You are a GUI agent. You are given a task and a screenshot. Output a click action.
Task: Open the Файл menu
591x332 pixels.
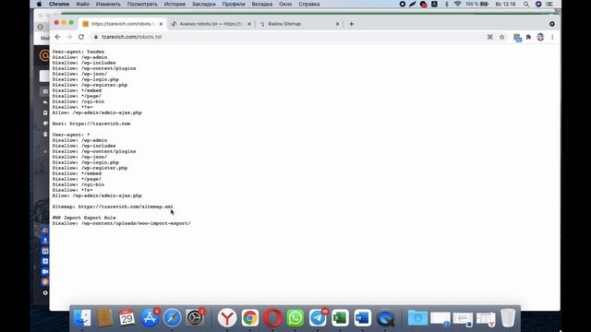click(x=82, y=4)
